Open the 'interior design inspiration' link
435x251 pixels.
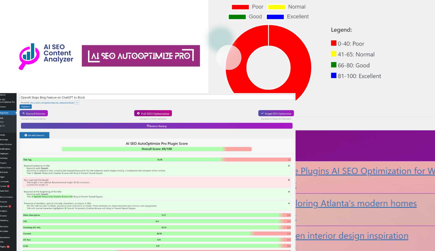[x=352, y=236]
